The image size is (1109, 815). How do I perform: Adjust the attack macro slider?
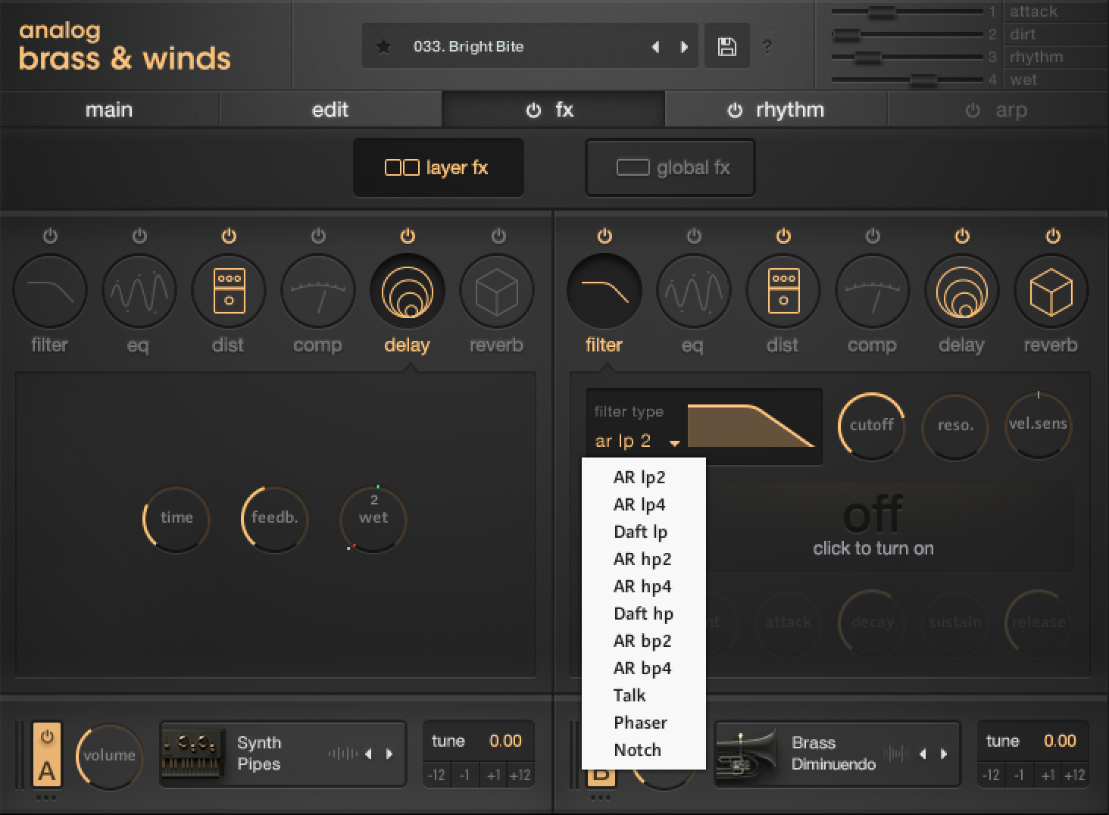coord(881,11)
